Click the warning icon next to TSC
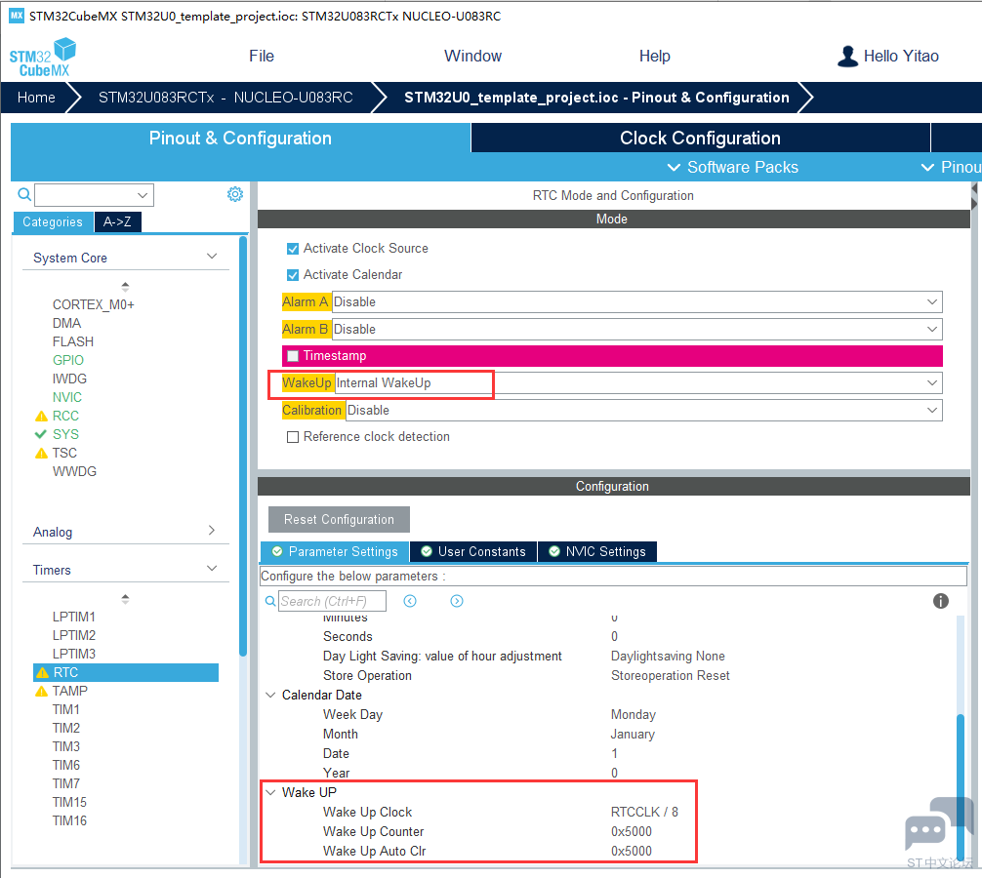This screenshot has width=982, height=878. tap(41, 453)
